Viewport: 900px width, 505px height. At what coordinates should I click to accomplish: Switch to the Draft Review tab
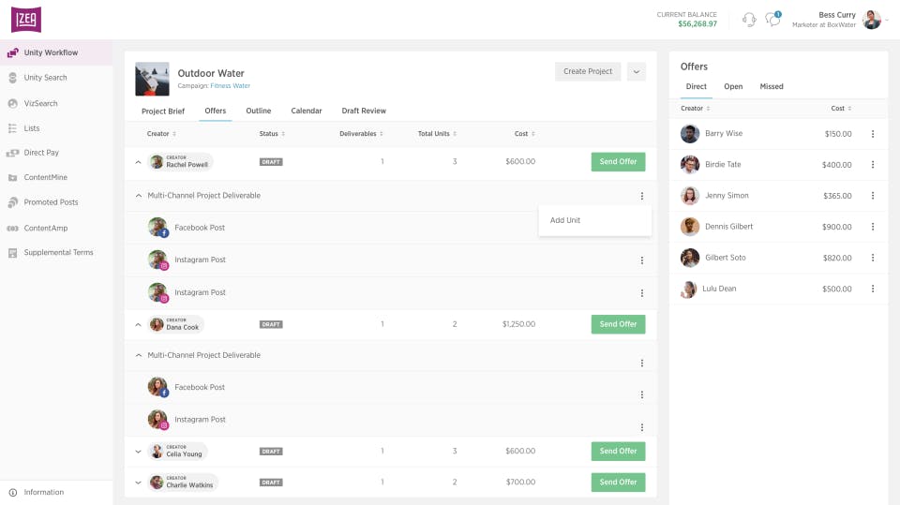364,111
